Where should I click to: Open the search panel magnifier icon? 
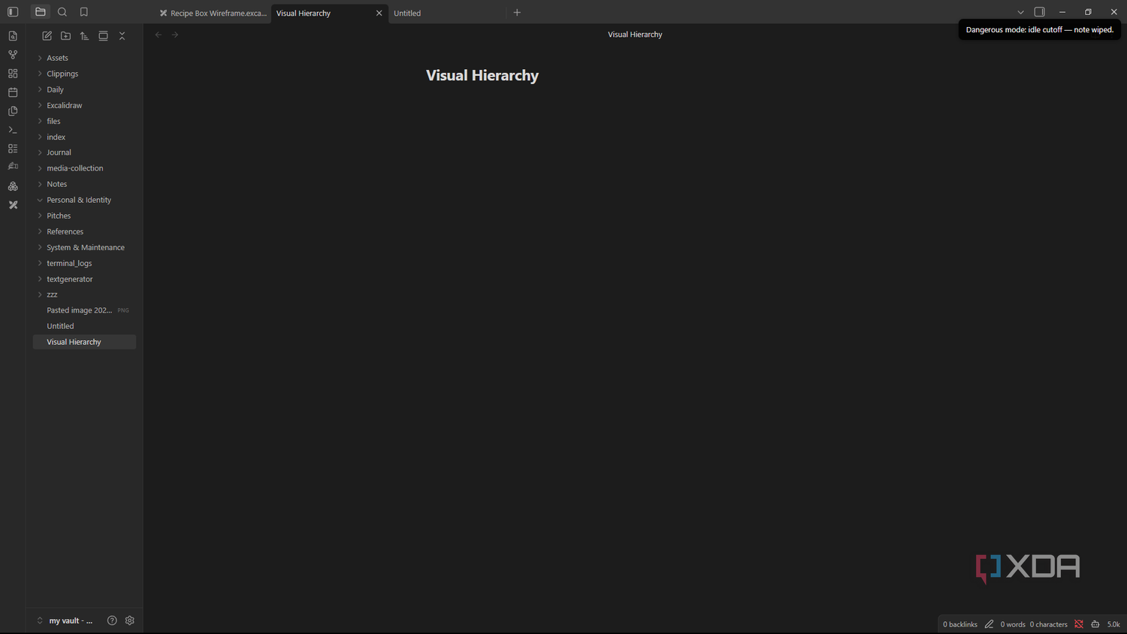(62, 12)
